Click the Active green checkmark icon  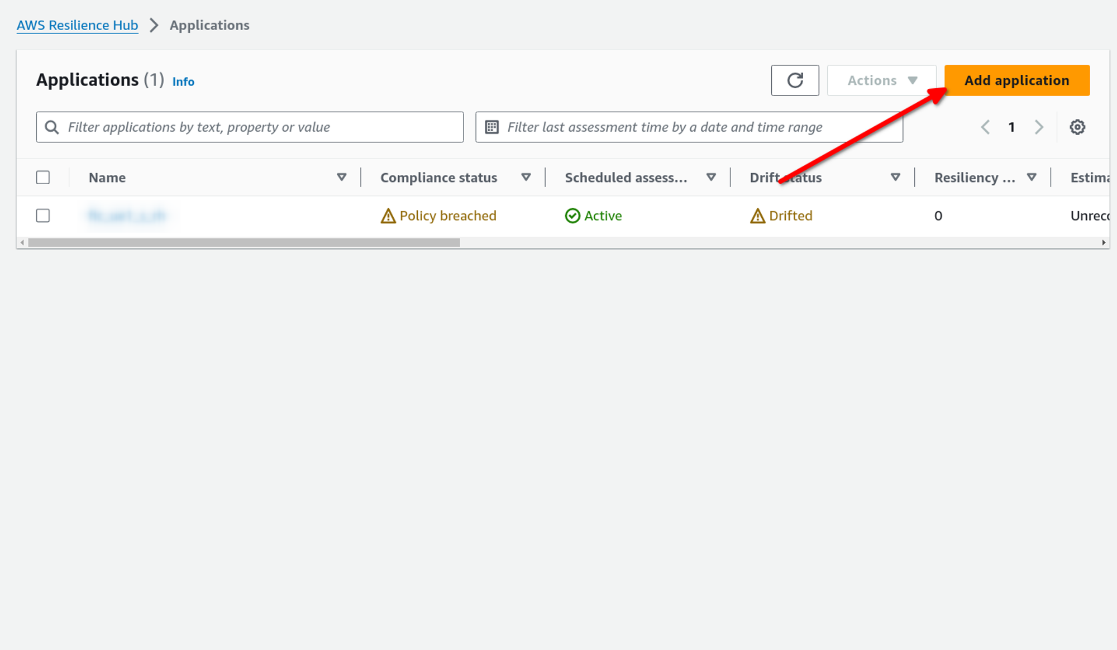pos(572,216)
